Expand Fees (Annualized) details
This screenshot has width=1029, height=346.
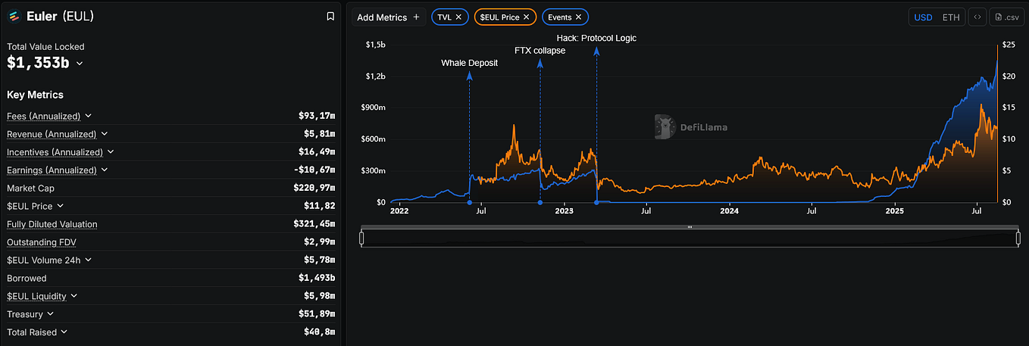pyautogui.click(x=88, y=116)
